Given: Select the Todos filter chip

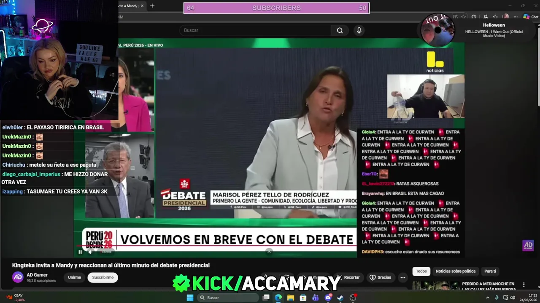Looking at the screenshot, I should pyautogui.click(x=421, y=271).
